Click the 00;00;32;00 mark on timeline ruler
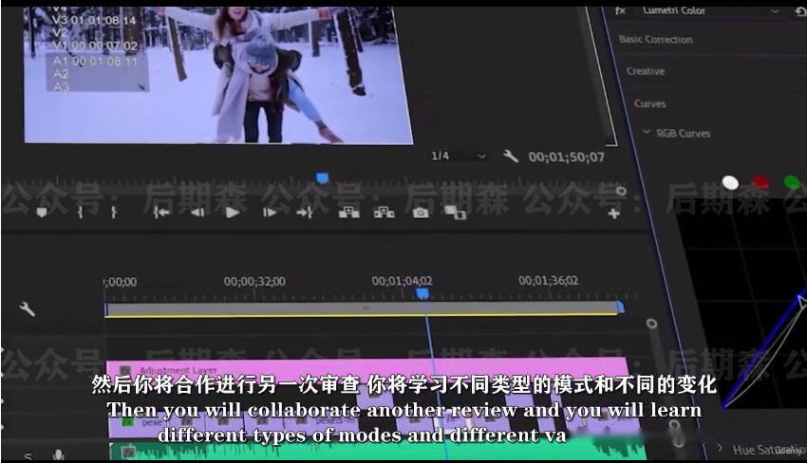This screenshot has width=807, height=463. [254, 282]
